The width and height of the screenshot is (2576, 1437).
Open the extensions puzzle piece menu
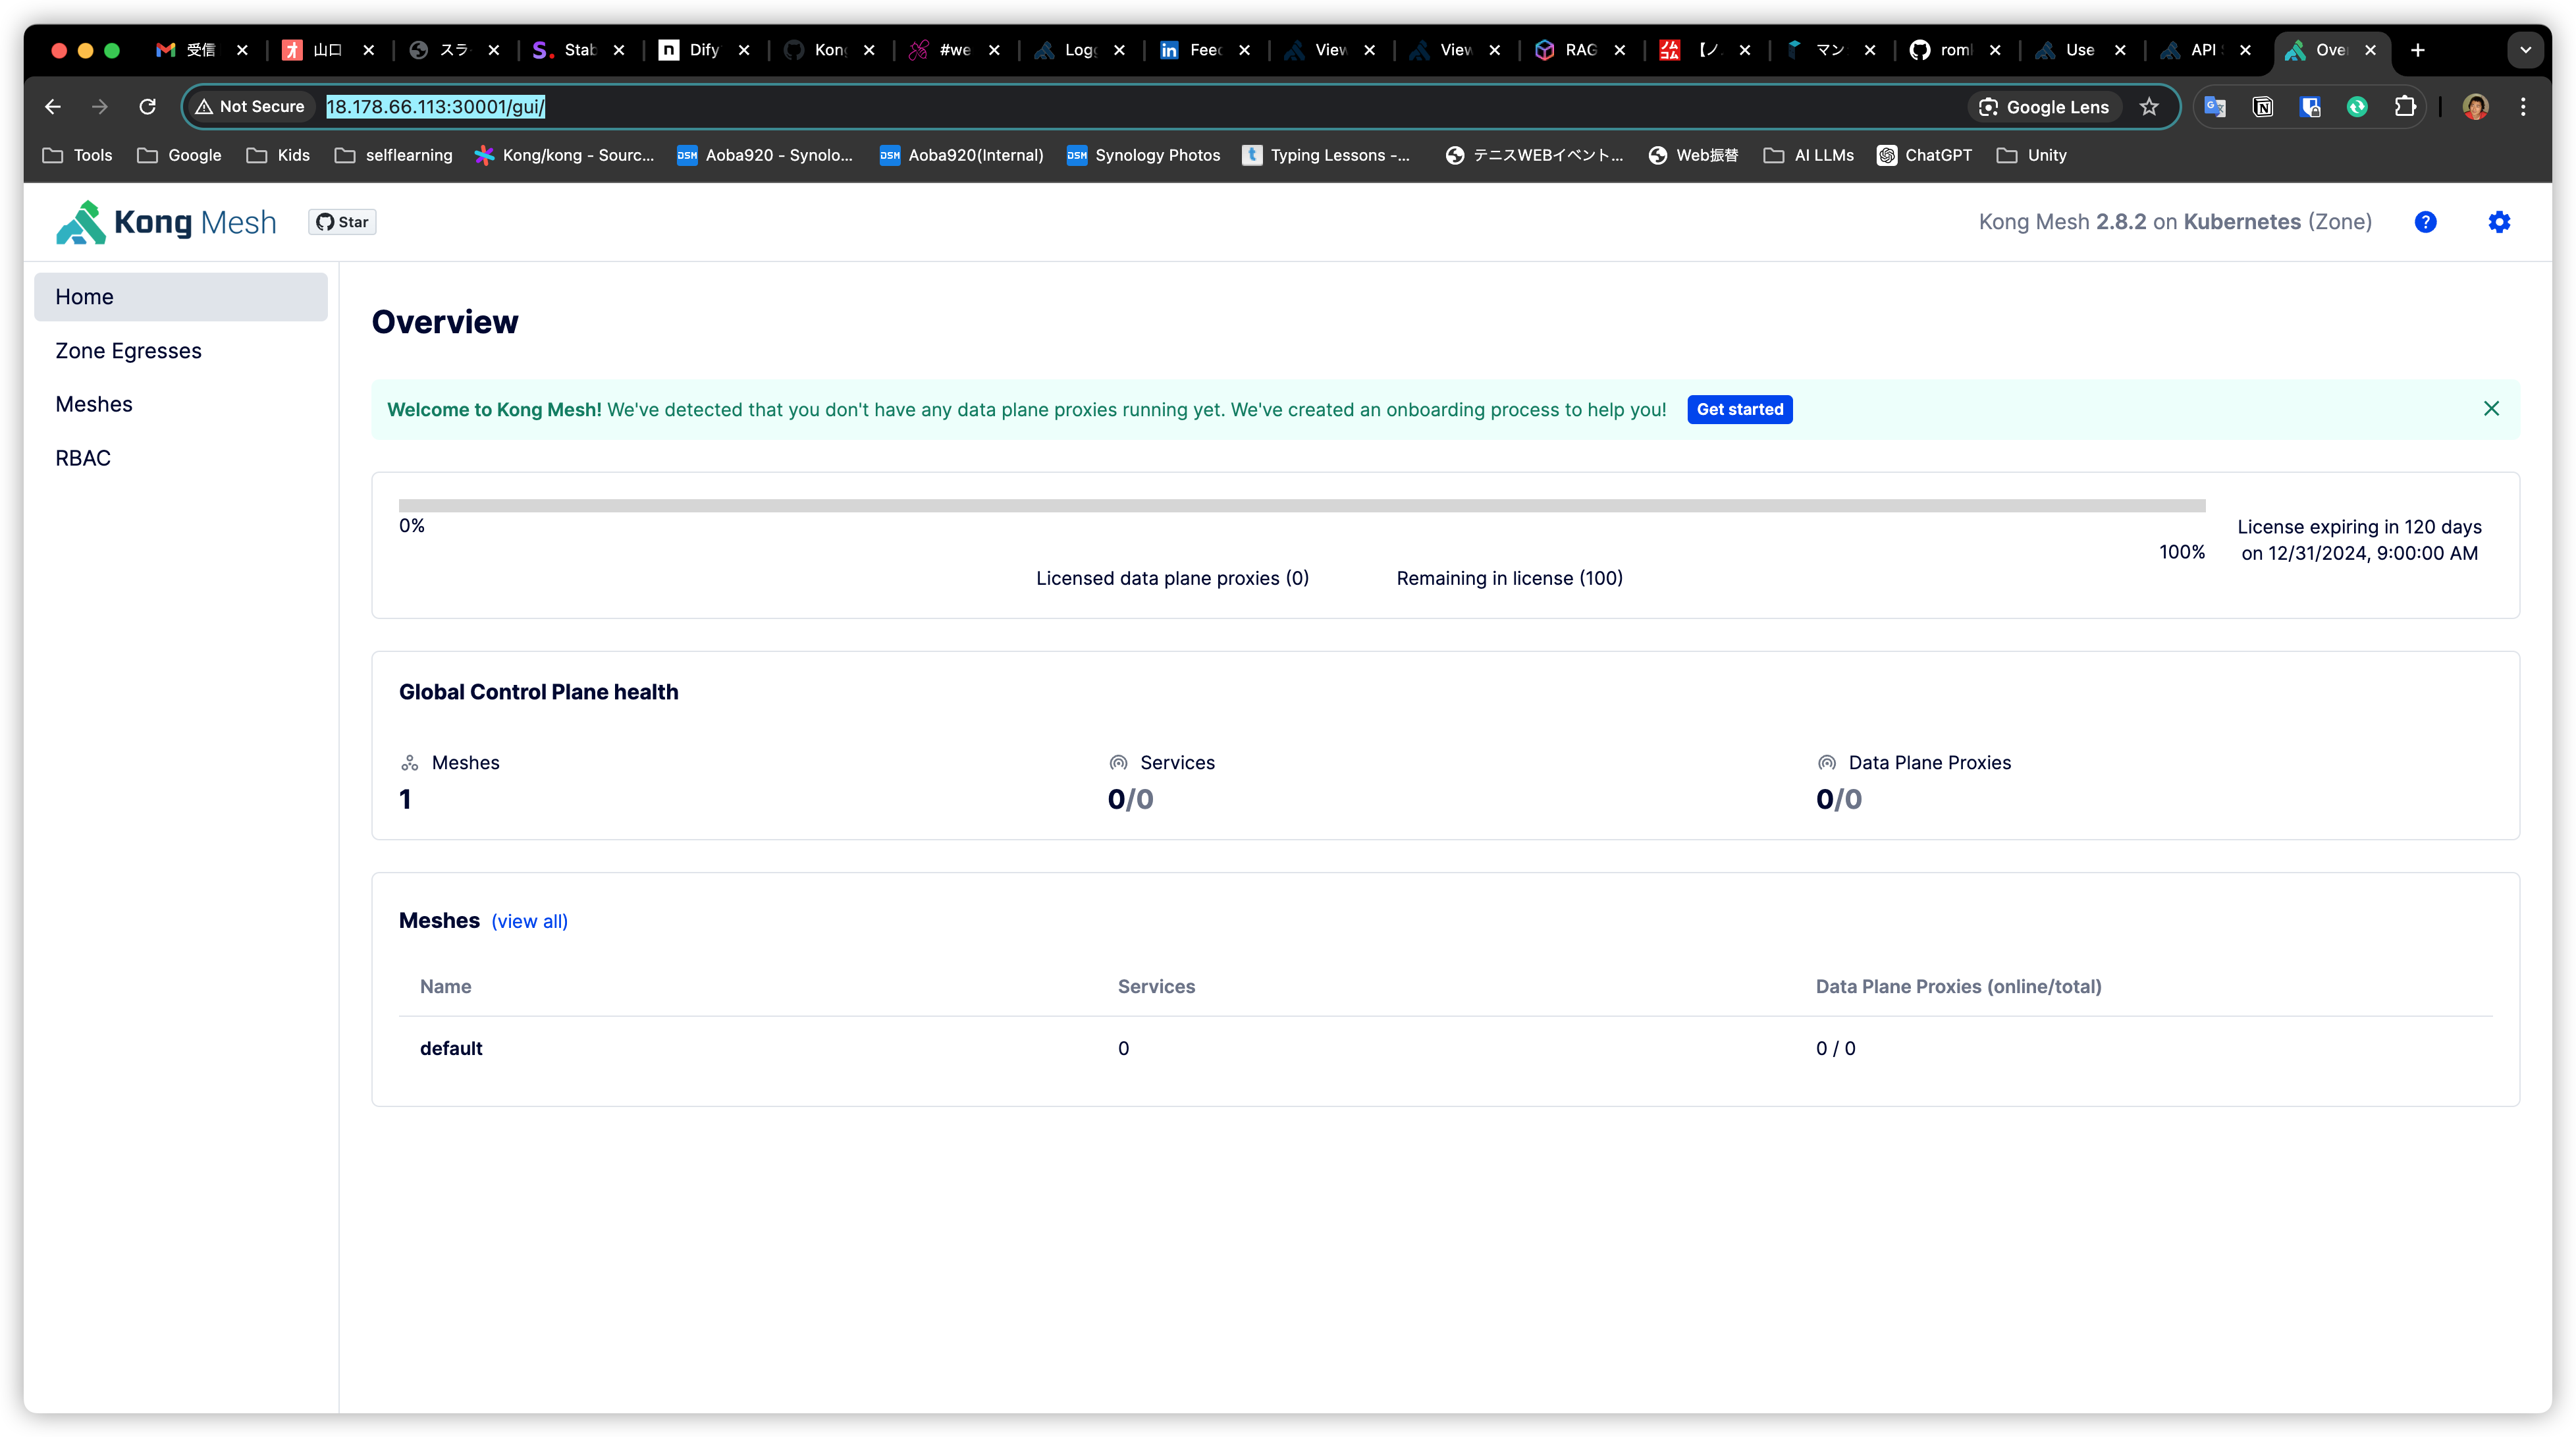(x=2405, y=107)
